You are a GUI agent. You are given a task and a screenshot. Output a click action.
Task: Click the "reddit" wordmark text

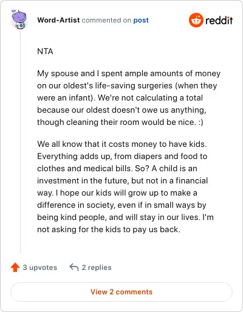coord(219,20)
